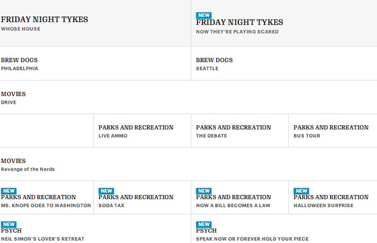The image size is (377, 243).
Task: Click NEW badge on Psych Neil Simon's Lover's Retreat
Action: click(9, 224)
